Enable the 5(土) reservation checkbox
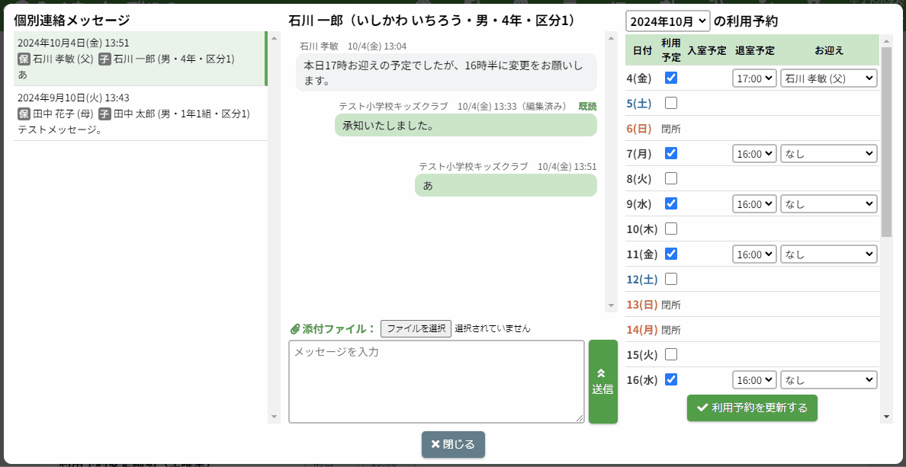 (671, 103)
